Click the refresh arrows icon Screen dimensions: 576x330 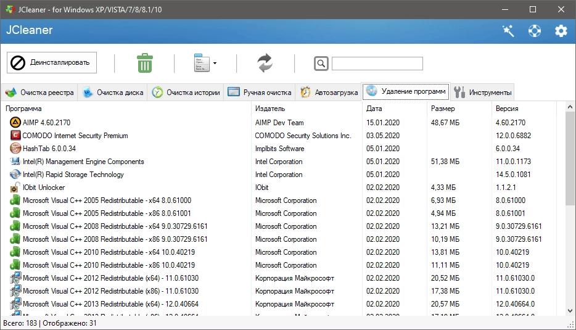(265, 63)
